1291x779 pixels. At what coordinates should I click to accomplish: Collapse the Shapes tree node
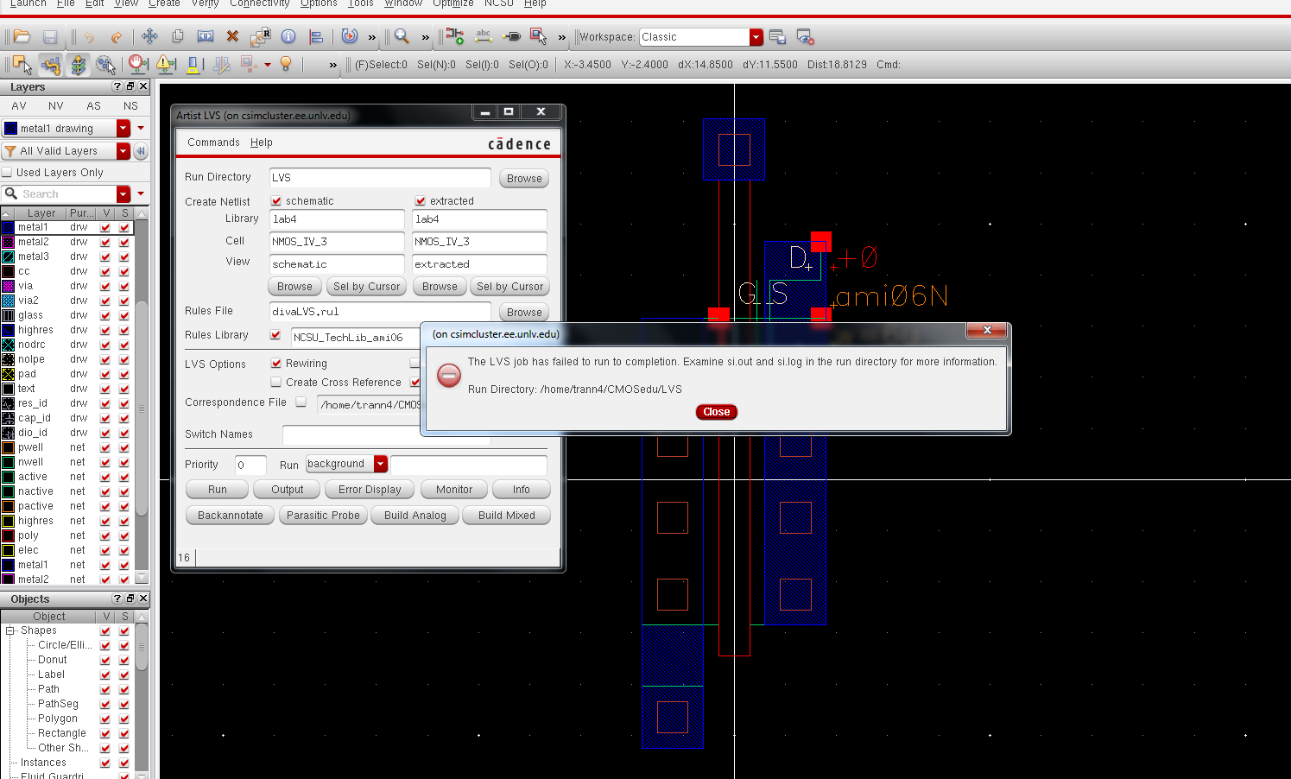click(x=10, y=630)
